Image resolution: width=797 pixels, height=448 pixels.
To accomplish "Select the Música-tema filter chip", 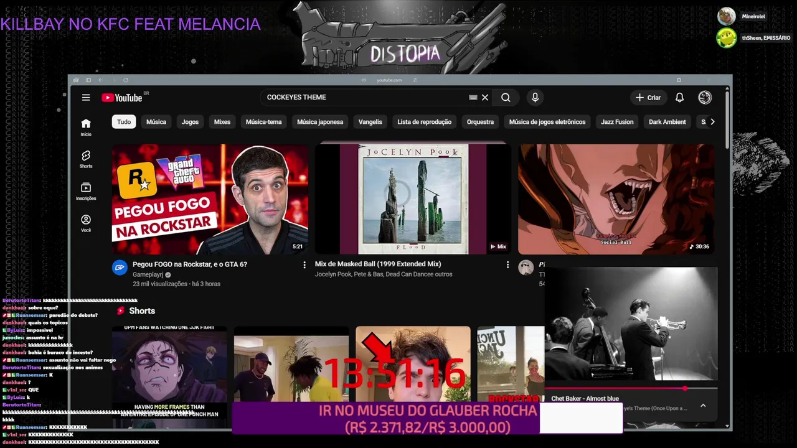I will [x=264, y=122].
